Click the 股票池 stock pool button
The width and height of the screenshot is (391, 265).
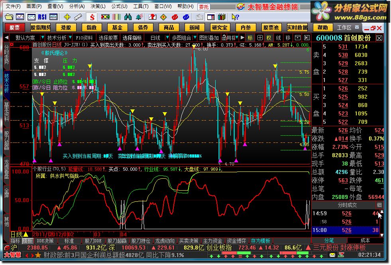(271, 27)
